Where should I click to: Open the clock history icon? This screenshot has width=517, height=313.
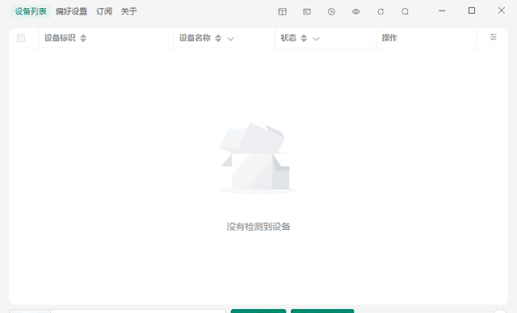pos(331,12)
